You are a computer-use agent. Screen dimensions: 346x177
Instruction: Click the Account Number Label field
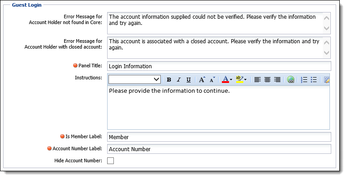point(219,149)
